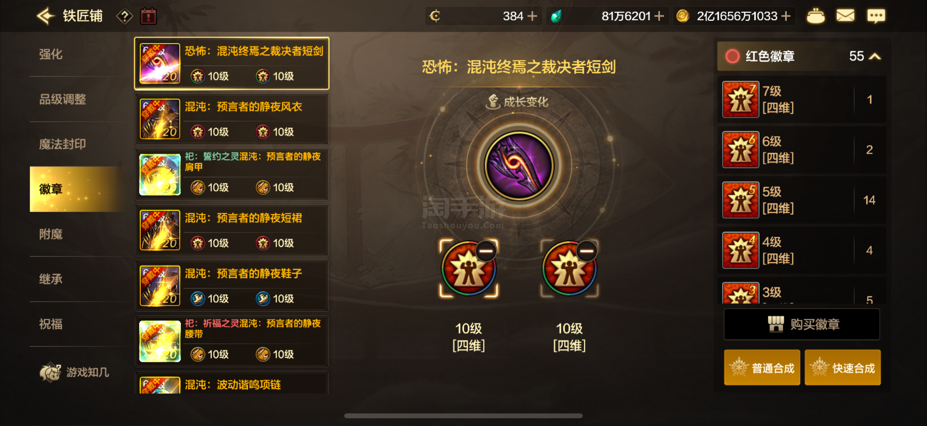Image resolution: width=927 pixels, height=426 pixels.
Task: Open the help question mark icon
Action: coord(124,16)
